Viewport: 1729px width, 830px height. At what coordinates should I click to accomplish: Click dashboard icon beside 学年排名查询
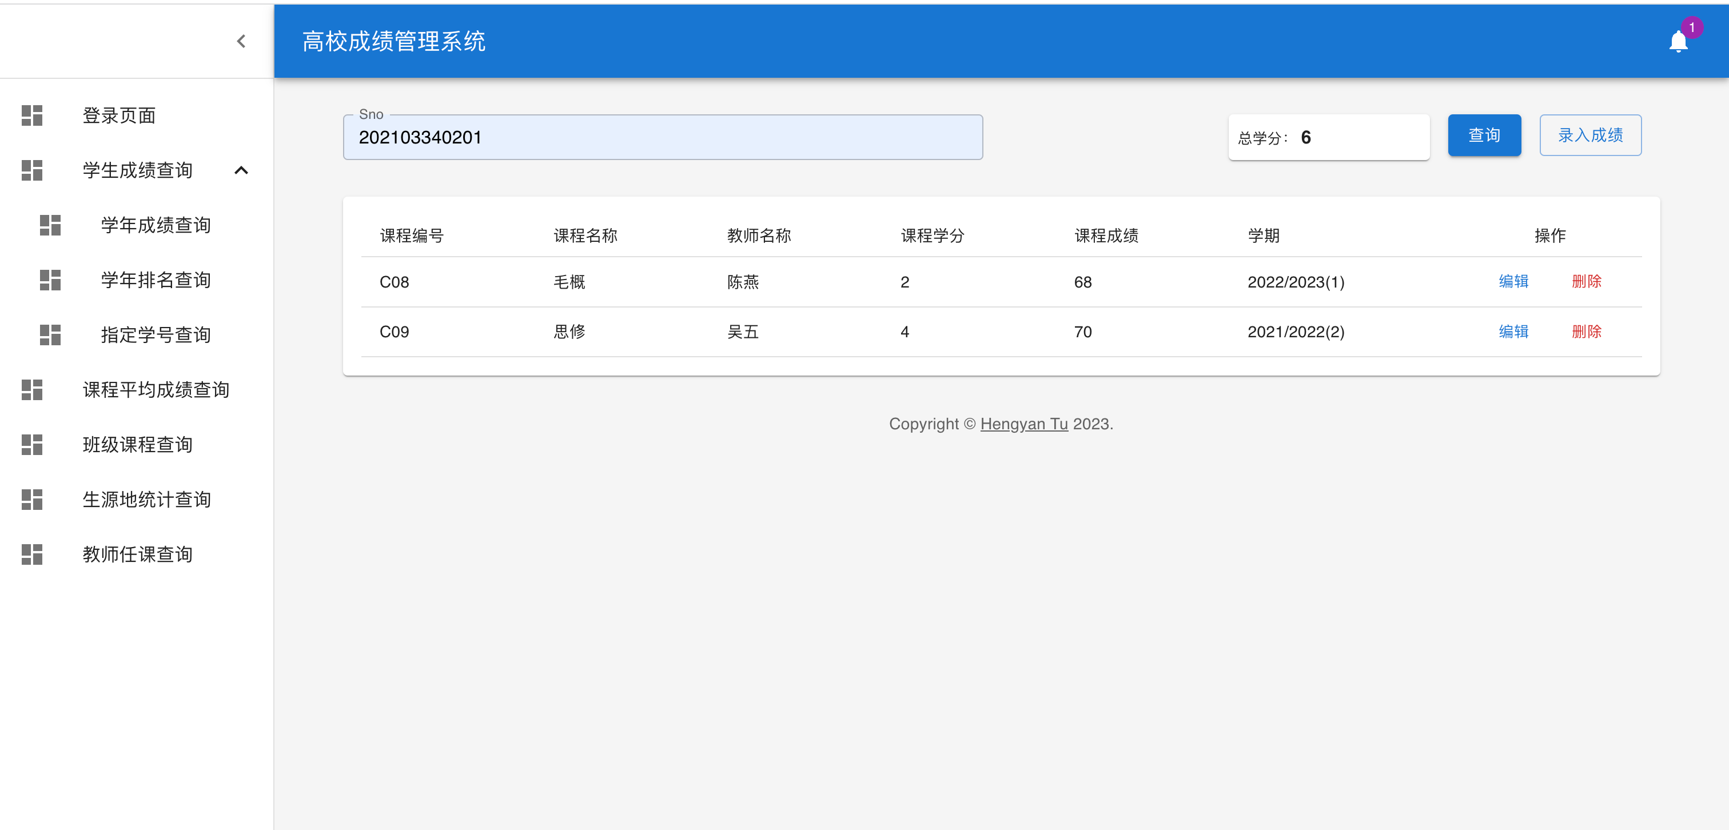[50, 280]
